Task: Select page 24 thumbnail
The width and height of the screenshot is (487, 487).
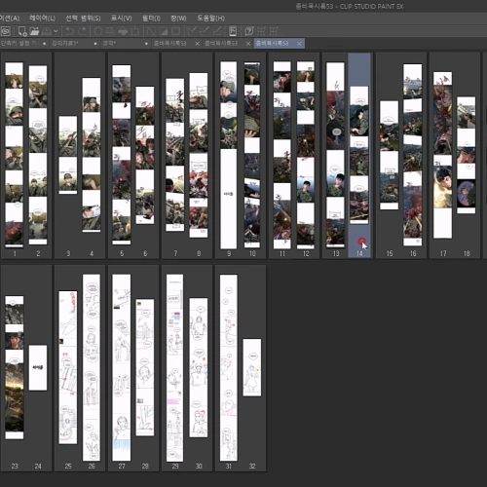Action: click(x=38, y=367)
